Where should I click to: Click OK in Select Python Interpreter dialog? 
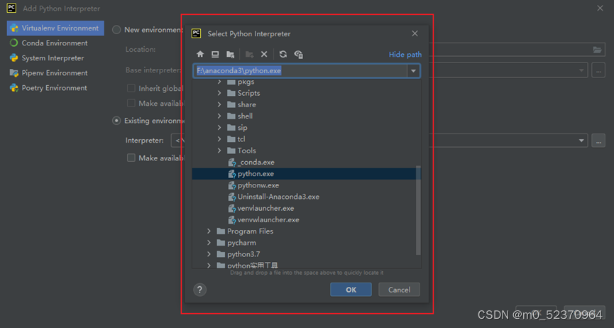point(351,290)
